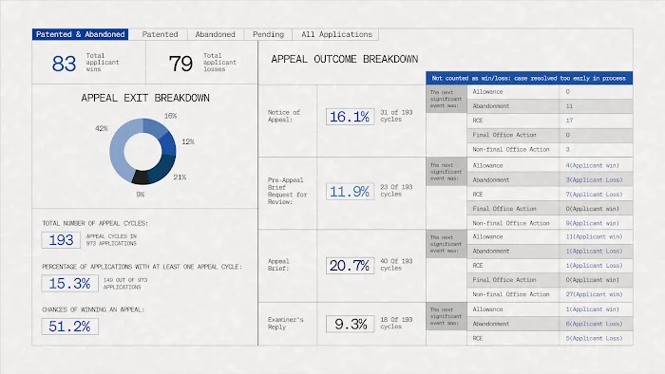Click the black 9% donut segment

tap(141, 178)
